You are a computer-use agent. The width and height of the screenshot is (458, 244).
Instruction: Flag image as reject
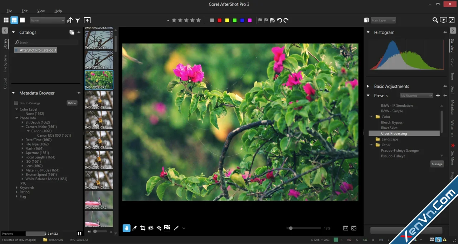click(266, 20)
